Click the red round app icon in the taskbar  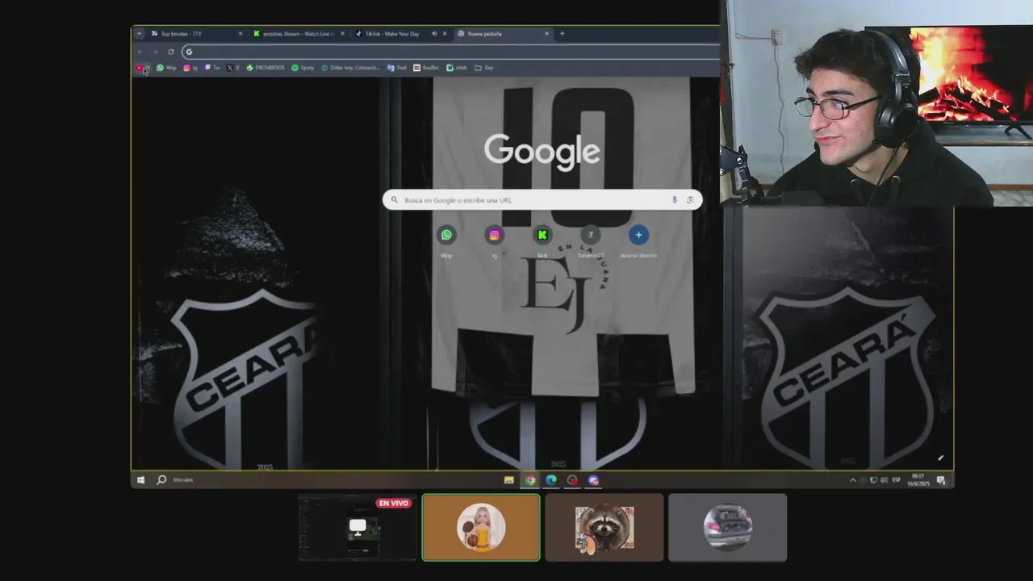(x=572, y=480)
